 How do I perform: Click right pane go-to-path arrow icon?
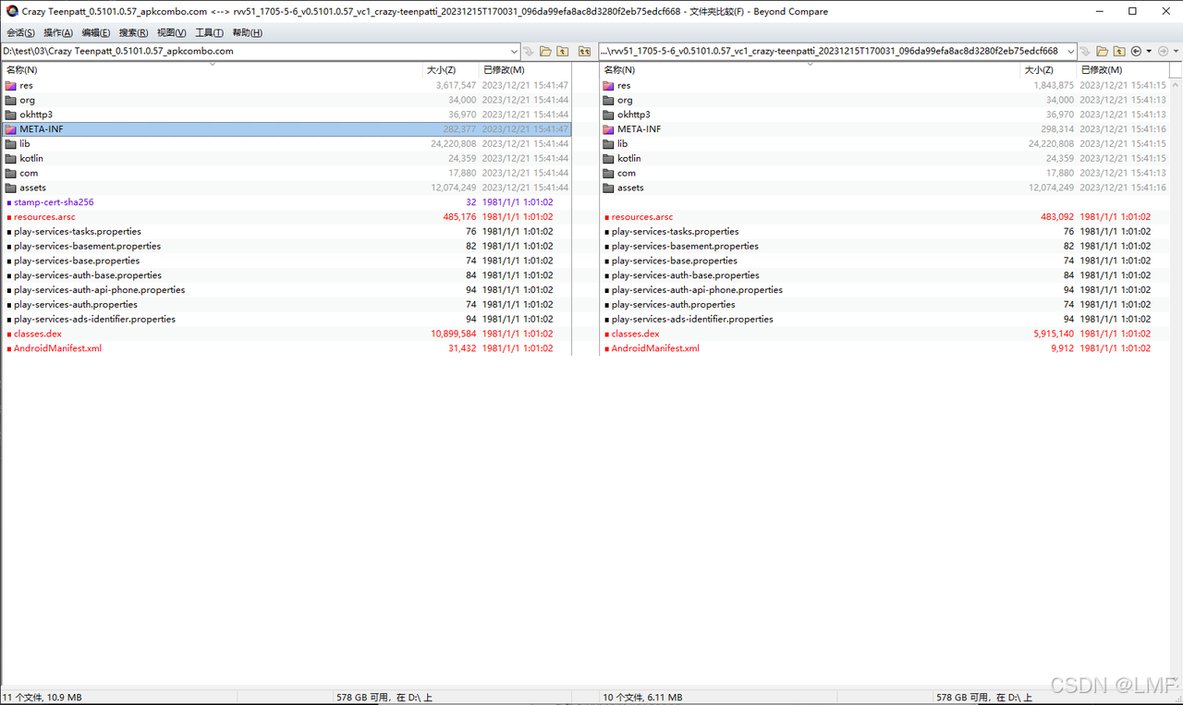pos(1085,52)
